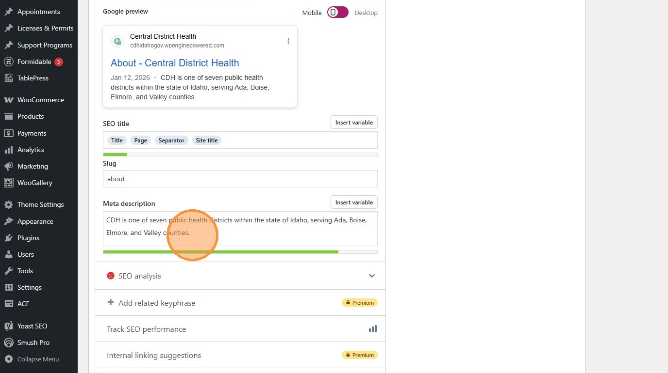Open the three-dot menu in Google preview
This screenshot has height=373, width=668.
tap(288, 41)
